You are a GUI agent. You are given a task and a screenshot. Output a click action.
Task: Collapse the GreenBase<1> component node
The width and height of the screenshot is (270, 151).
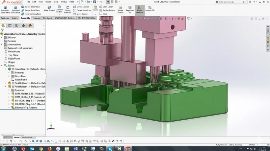click(x=5, y=69)
